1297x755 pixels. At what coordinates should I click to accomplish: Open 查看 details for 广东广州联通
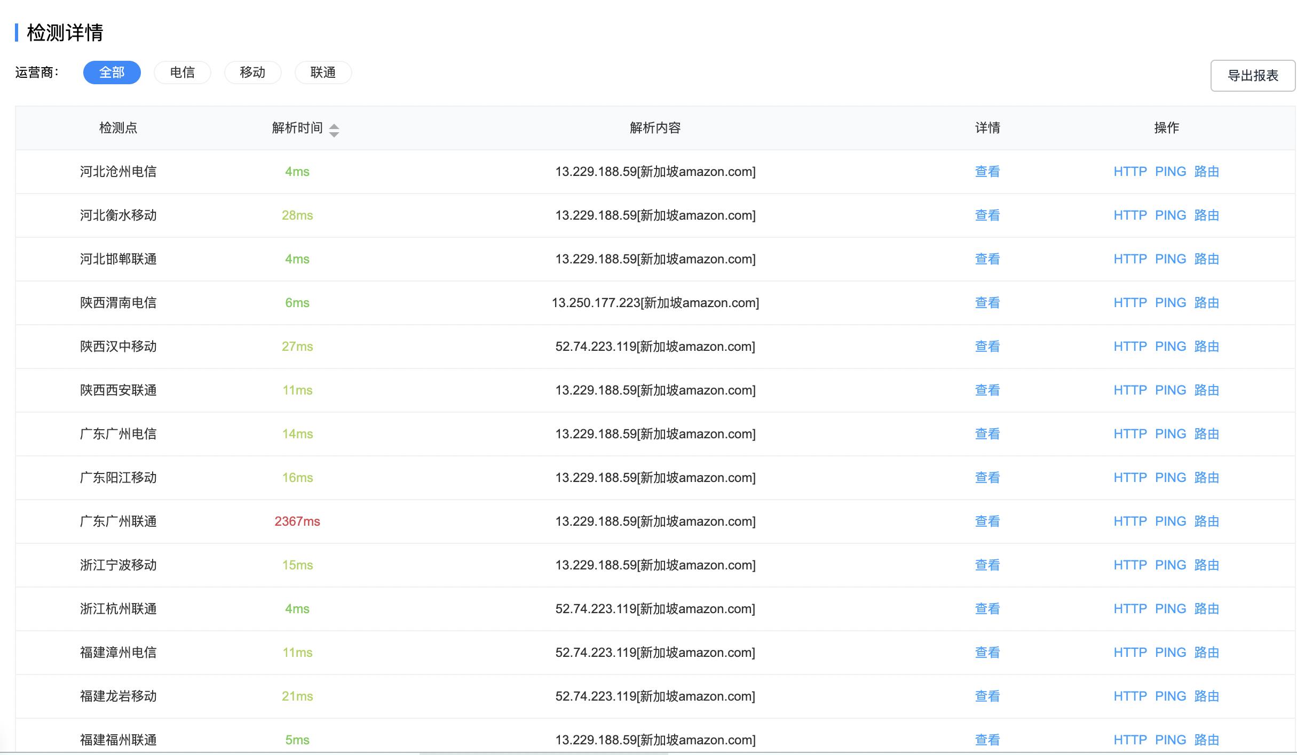click(x=987, y=521)
